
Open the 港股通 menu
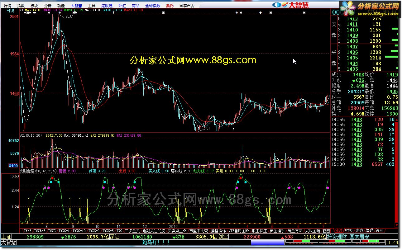tap(107, 6)
